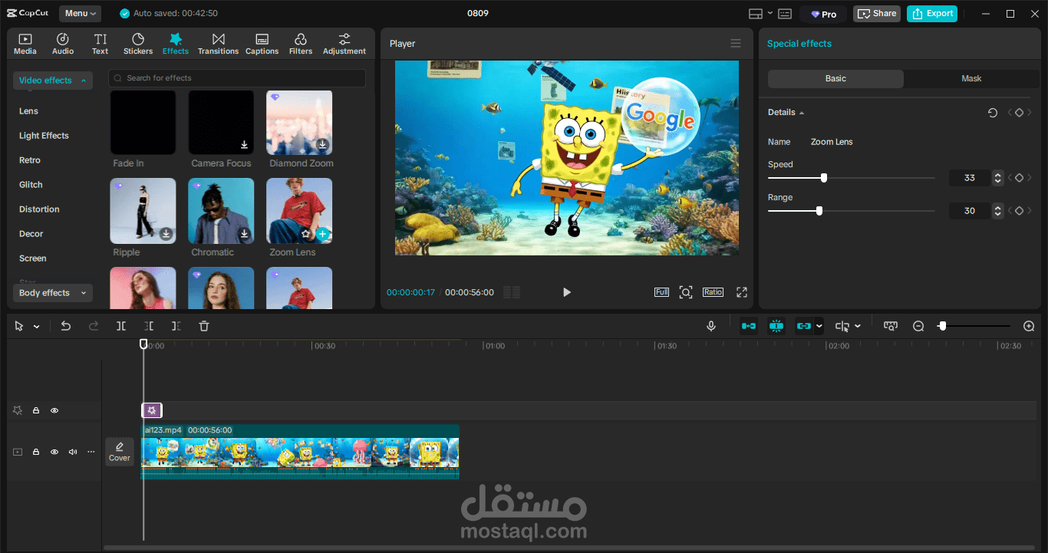The image size is (1048, 553).
Task: Open the Text panel
Action: (101, 44)
